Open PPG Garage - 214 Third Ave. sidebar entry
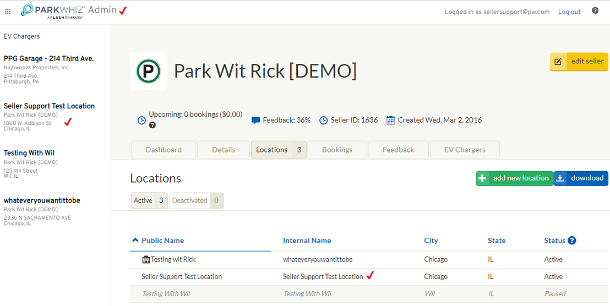 (48, 59)
